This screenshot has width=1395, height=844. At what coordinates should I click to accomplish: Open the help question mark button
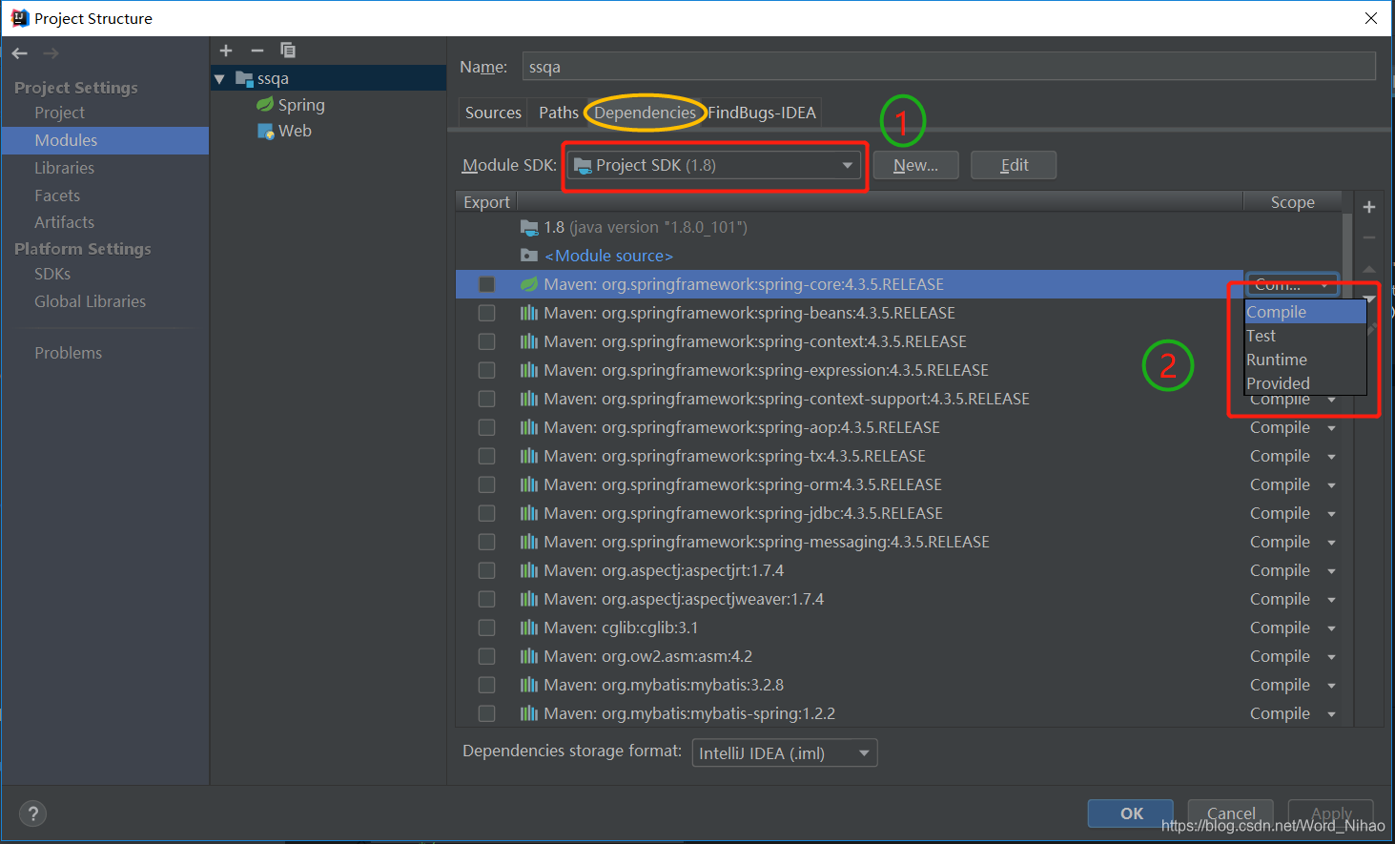click(x=32, y=813)
